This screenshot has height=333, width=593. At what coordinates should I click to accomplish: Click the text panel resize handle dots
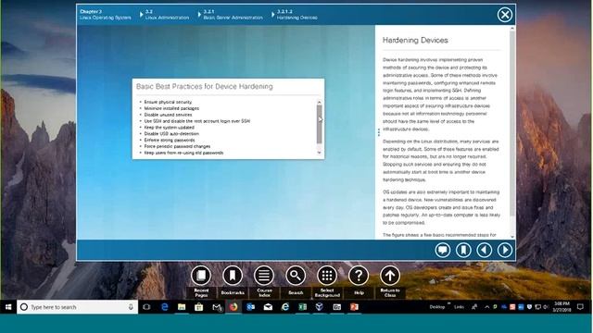pos(379,132)
